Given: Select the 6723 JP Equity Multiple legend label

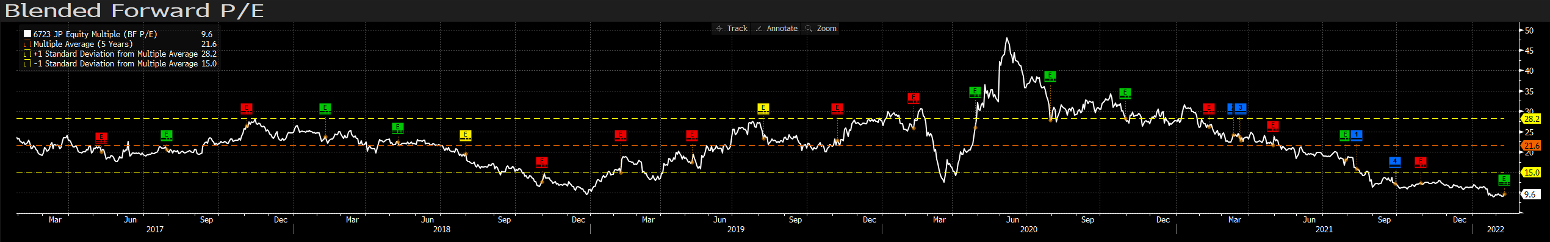Looking at the screenshot, I should pyautogui.click(x=95, y=34).
